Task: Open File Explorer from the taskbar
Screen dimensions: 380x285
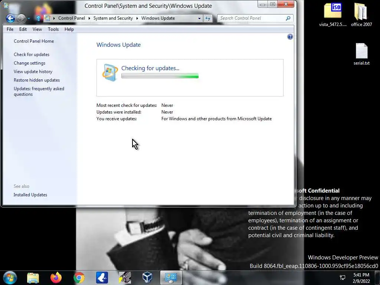Action: click(33, 278)
